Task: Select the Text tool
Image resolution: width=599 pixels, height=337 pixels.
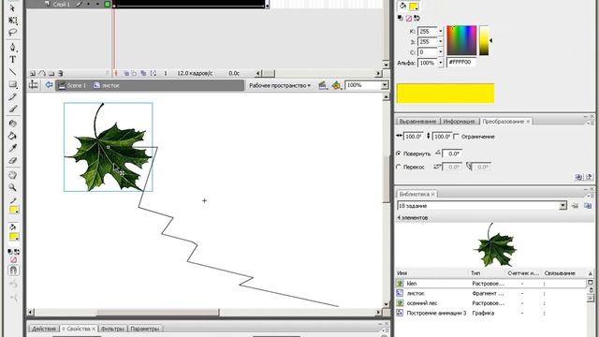Action: tap(12, 60)
